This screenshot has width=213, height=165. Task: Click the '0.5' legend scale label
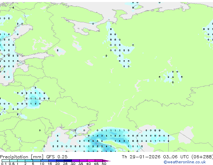click(x=12, y=164)
